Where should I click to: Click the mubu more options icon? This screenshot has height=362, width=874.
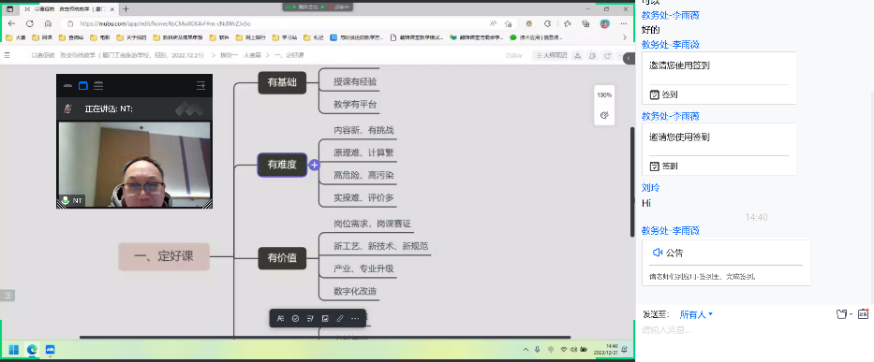pos(620,55)
